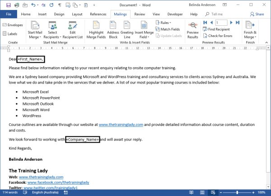Click the zoom slider handle
Image resolution: width=271 pixels, height=196 pixels.
[237, 192]
